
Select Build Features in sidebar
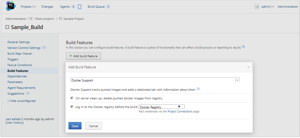point(18,71)
